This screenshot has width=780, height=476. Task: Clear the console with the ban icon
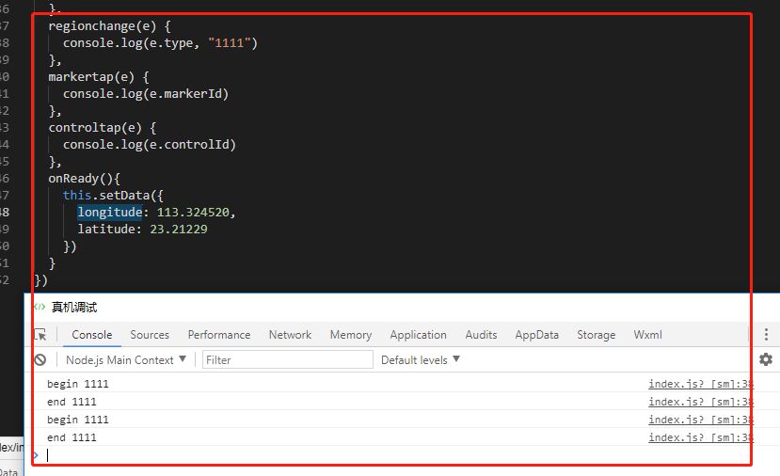(x=40, y=359)
